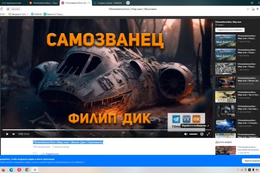Open the 'Звездный путь' bookmark
The image size is (260, 173).
[18, 14]
